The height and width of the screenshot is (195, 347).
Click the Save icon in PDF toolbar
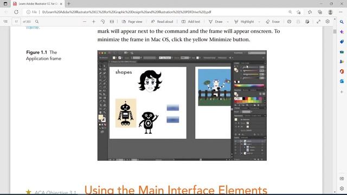[298, 22]
